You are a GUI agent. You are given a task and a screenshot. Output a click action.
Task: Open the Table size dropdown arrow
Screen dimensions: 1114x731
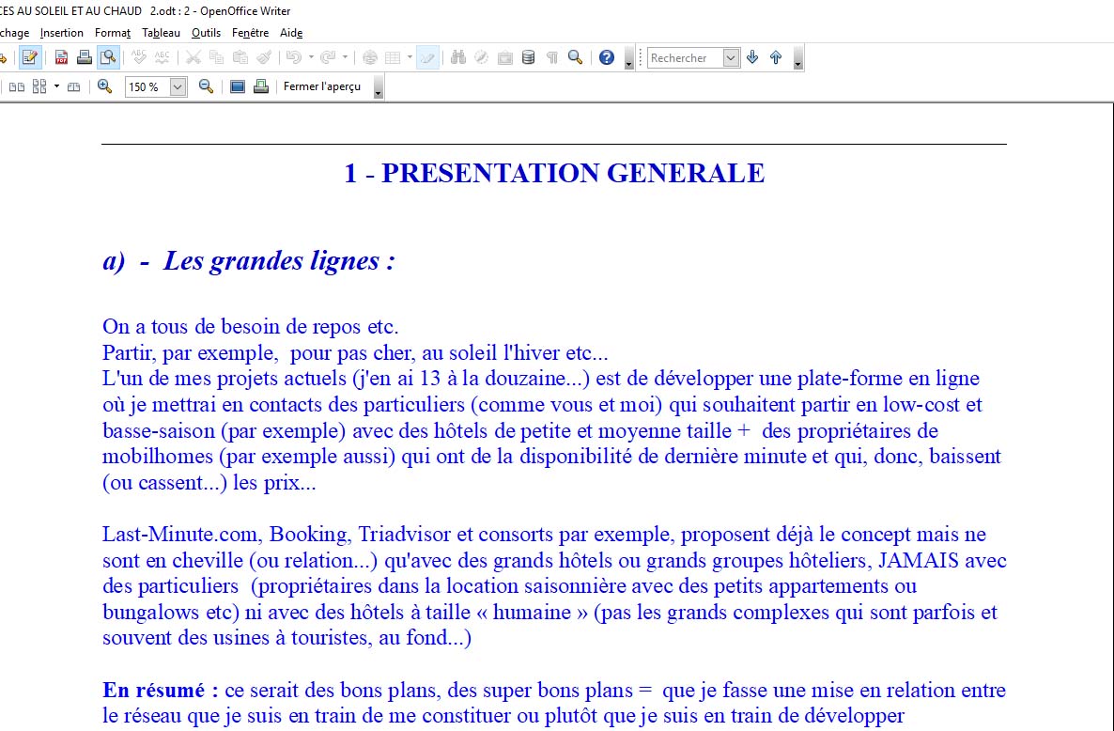(410, 57)
